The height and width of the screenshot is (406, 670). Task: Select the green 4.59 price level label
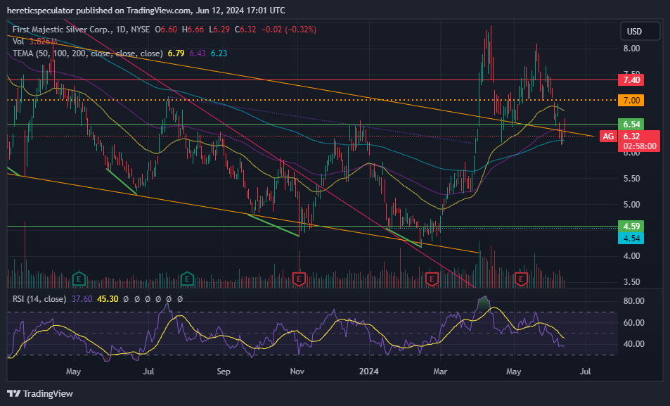tap(631, 227)
